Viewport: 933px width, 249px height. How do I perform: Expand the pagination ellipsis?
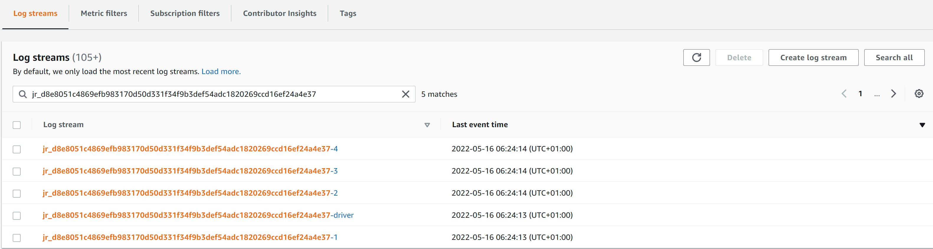(877, 94)
